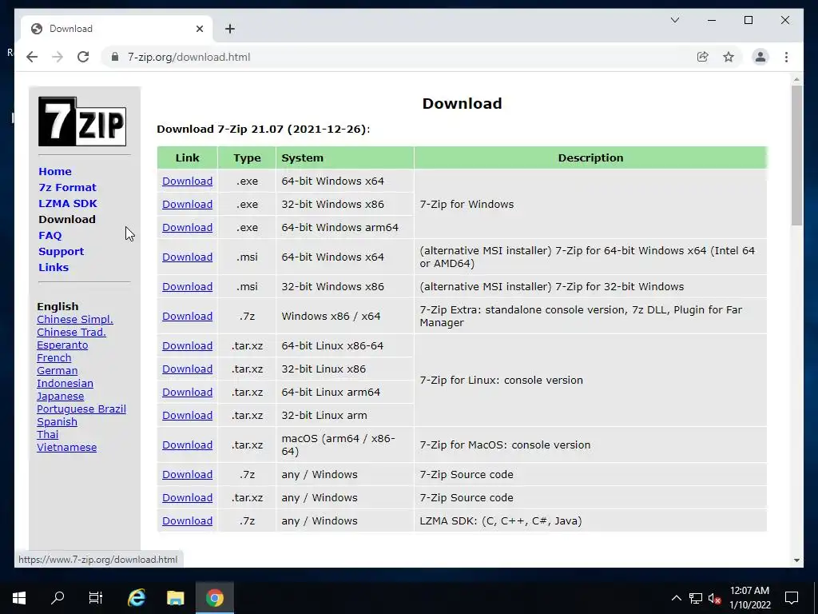818x614 pixels.
Task: Click the padlock site info icon
Action: coord(115,57)
